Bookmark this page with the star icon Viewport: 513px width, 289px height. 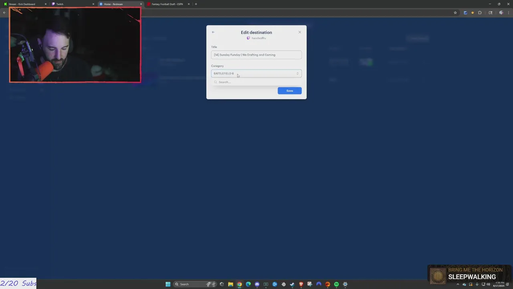[455, 12]
